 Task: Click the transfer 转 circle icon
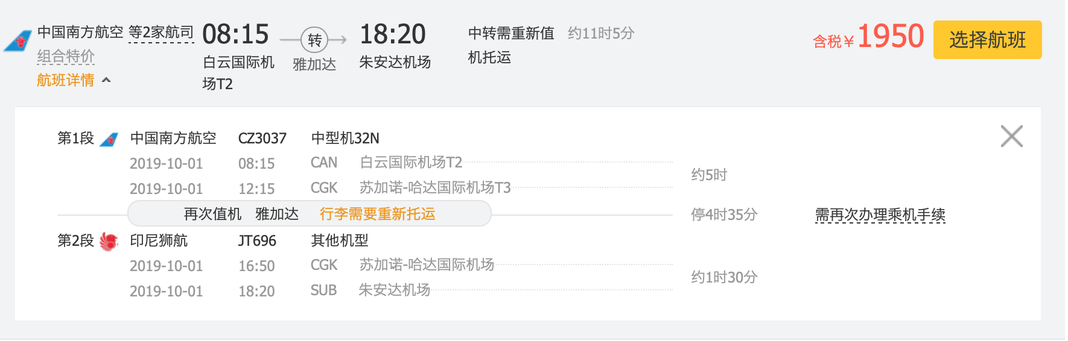click(x=314, y=40)
